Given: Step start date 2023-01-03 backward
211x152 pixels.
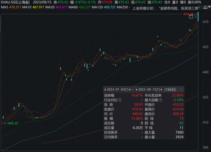Looking at the screenshot, I should [105, 90].
